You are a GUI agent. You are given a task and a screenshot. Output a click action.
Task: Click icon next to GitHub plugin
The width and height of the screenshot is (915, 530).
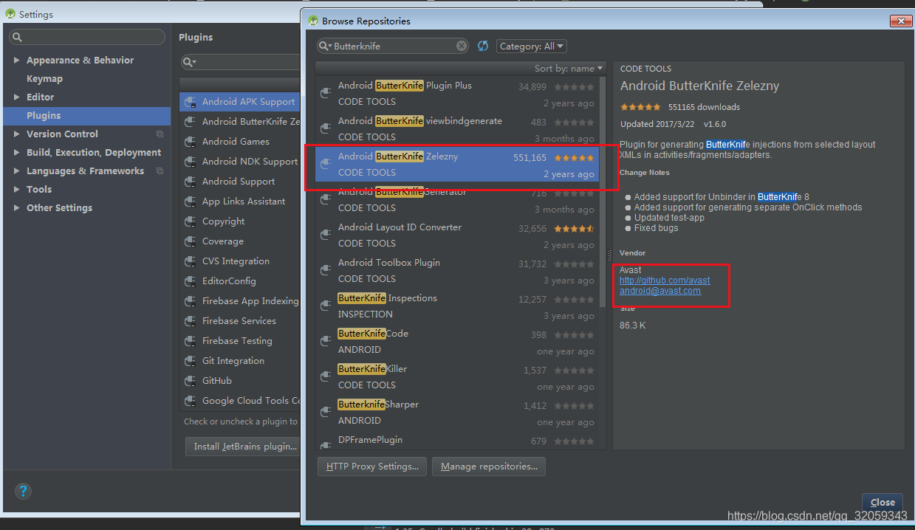pyautogui.click(x=191, y=381)
